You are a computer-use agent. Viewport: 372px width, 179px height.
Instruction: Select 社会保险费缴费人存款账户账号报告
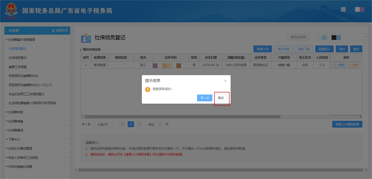32,103
